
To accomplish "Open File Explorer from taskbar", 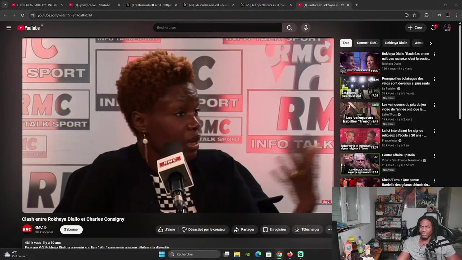I will coord(237,254).
